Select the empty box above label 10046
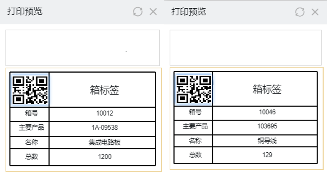The height and width of the screenshot is (192, 327). pyautogui.click(x=245, y=48)
